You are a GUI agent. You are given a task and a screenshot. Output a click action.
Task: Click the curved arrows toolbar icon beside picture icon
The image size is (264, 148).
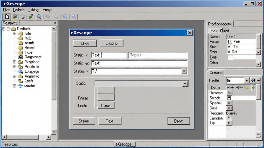[x=23, y=17]
